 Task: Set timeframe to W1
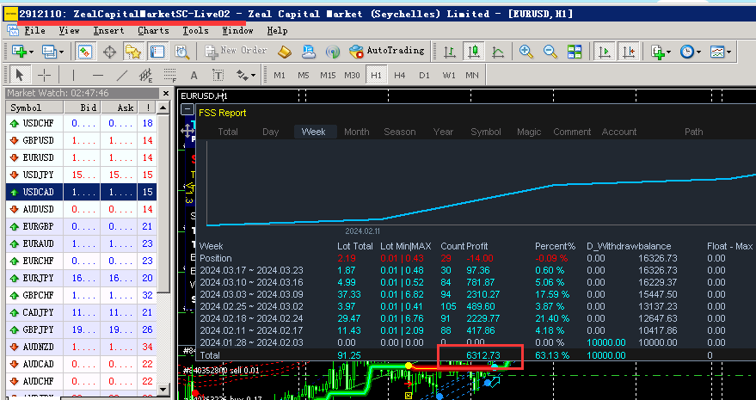pos(448,76)
